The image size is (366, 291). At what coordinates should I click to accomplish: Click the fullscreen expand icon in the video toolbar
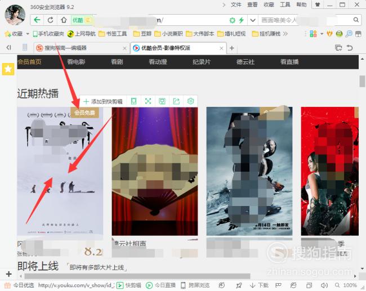tap(148, 101)
